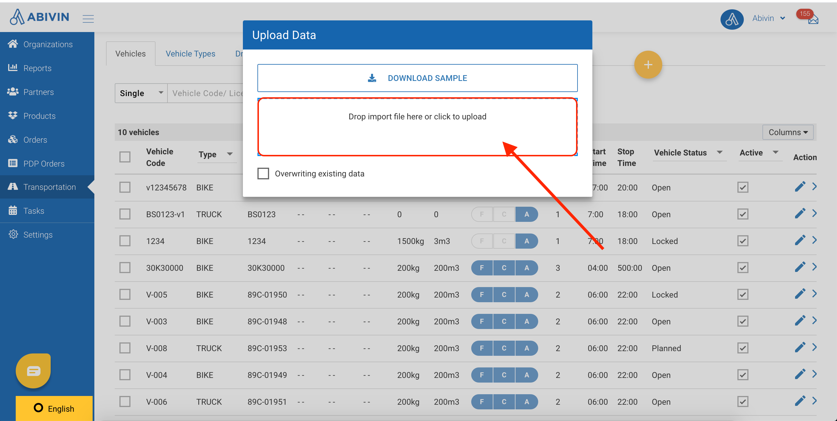Click the hamburger menu icon beside ABIVIN logo
The height and width of the screenshot is (421, 837).
(88, 19)
